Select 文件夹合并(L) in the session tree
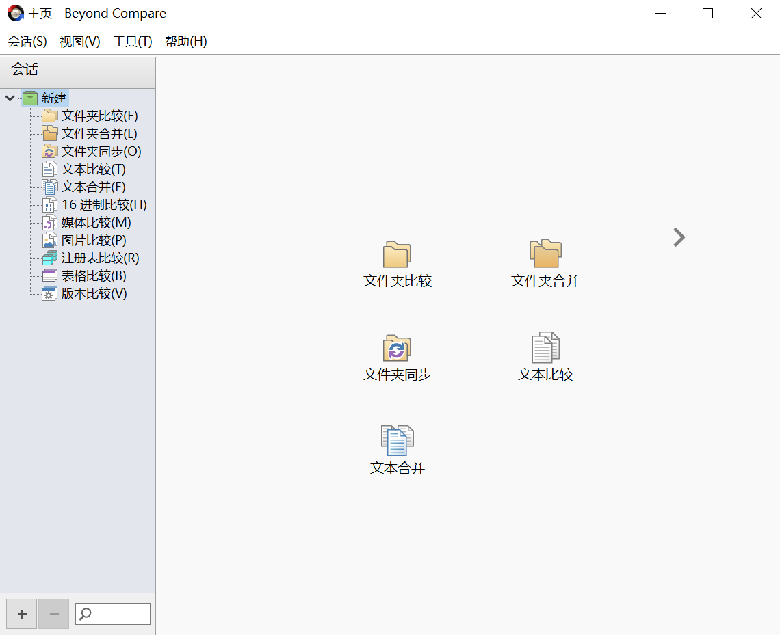The image size is (780, 635). coord(99,134)
